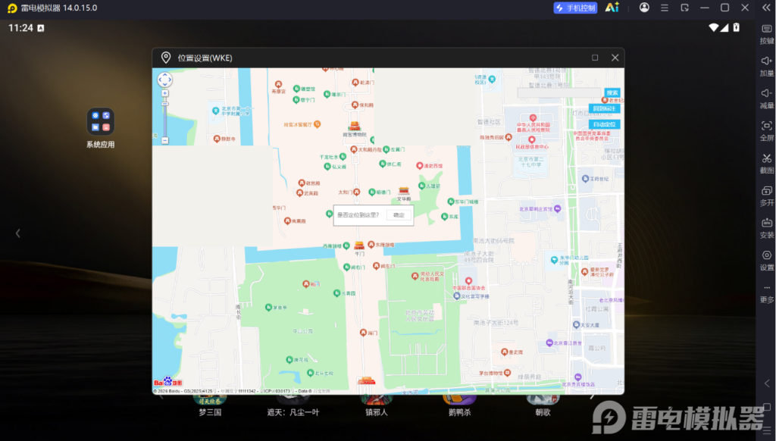Click the 回到标注 return to marker button

pyautogui.click(x=604, y=108)
